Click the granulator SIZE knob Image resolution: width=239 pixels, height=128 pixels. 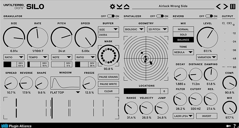click(x=14, y=38)
